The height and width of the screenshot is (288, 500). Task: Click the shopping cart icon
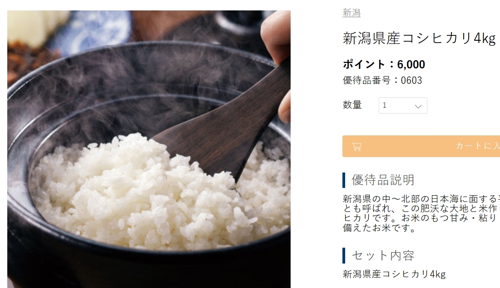356,147
